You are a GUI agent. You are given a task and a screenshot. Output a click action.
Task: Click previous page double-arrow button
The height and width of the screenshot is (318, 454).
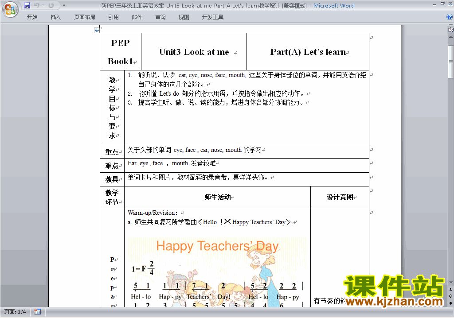450,289
